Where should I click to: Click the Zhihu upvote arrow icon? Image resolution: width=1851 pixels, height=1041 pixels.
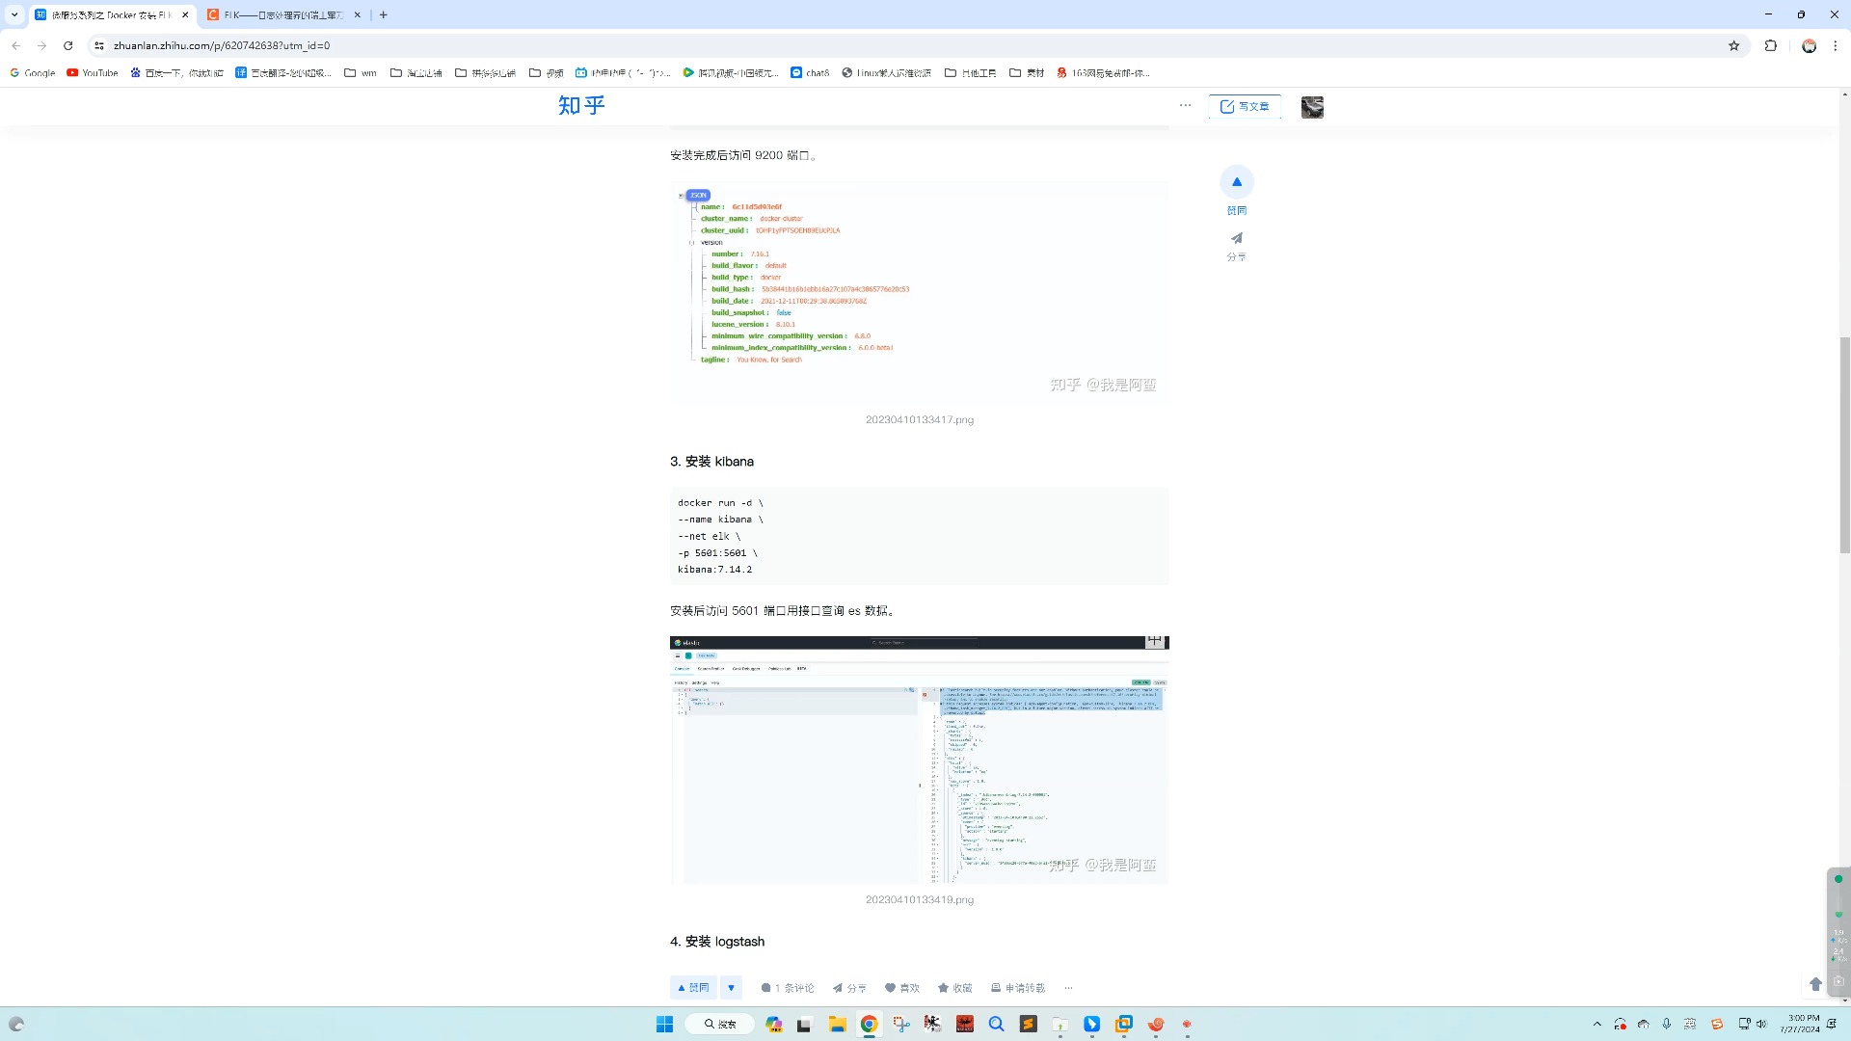pos(1238,182)
